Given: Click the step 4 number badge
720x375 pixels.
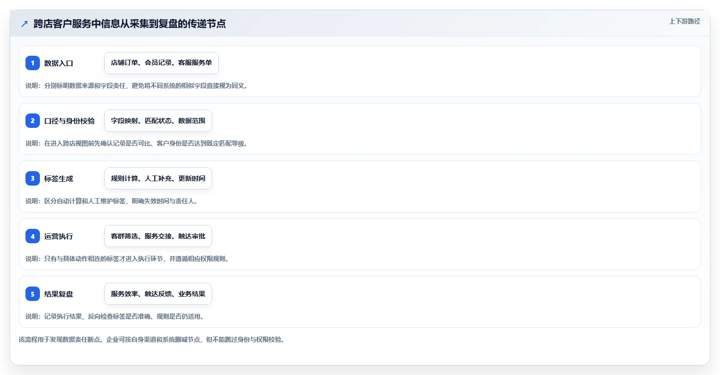Looking at the screenshot, I should click(x=33, y=236).
